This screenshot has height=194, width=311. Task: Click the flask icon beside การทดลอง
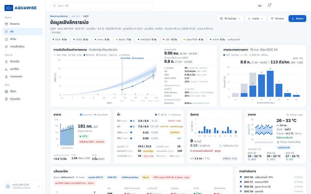[x=6, y=77]
